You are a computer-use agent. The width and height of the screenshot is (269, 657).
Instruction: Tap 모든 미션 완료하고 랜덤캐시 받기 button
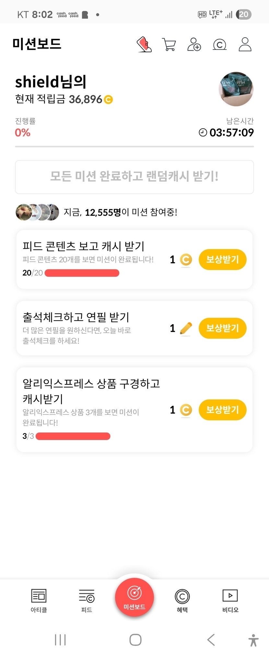(x=134, y=177)
